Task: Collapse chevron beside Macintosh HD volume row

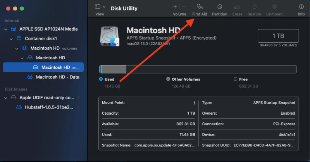Action: [x=22, y=58]
